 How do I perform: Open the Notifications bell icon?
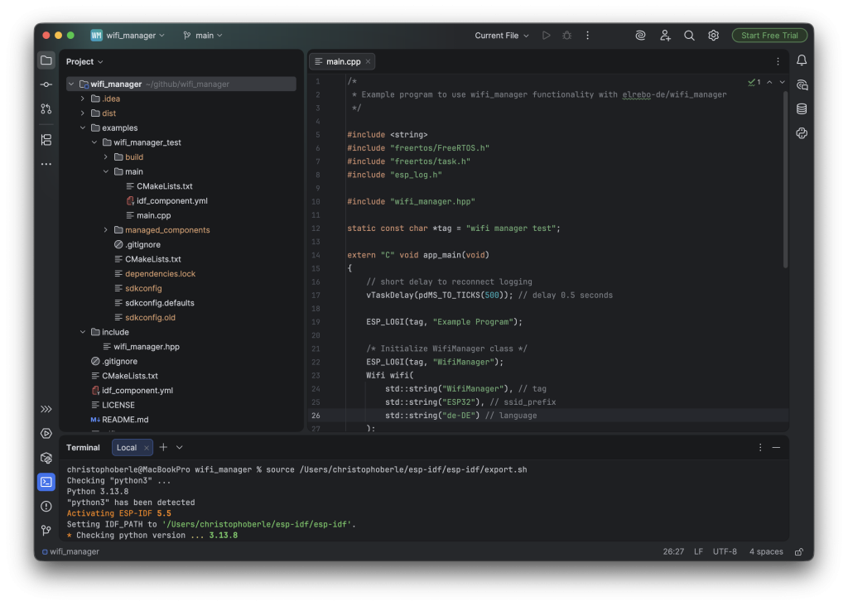pyautogui.click(x=801, y=60)
